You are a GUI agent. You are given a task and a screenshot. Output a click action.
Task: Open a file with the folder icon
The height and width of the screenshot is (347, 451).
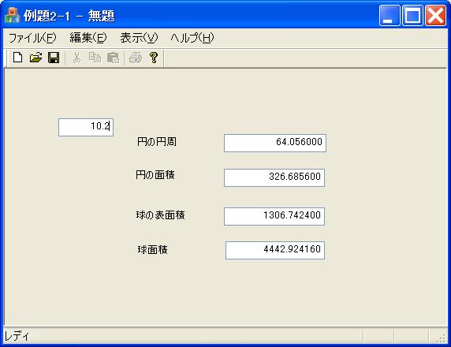click(x=35, y=58)
